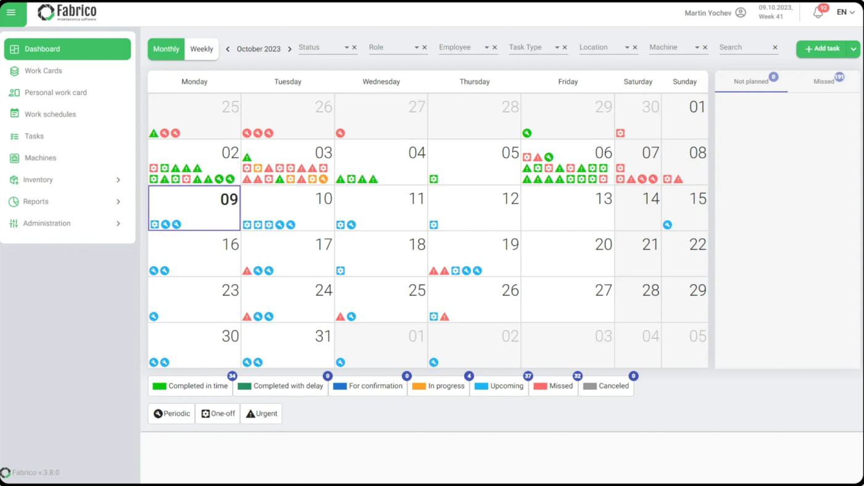Open the user profile icon beside Martin Yochev
Viewport: 864px width, 486px height.
(741, 13)
